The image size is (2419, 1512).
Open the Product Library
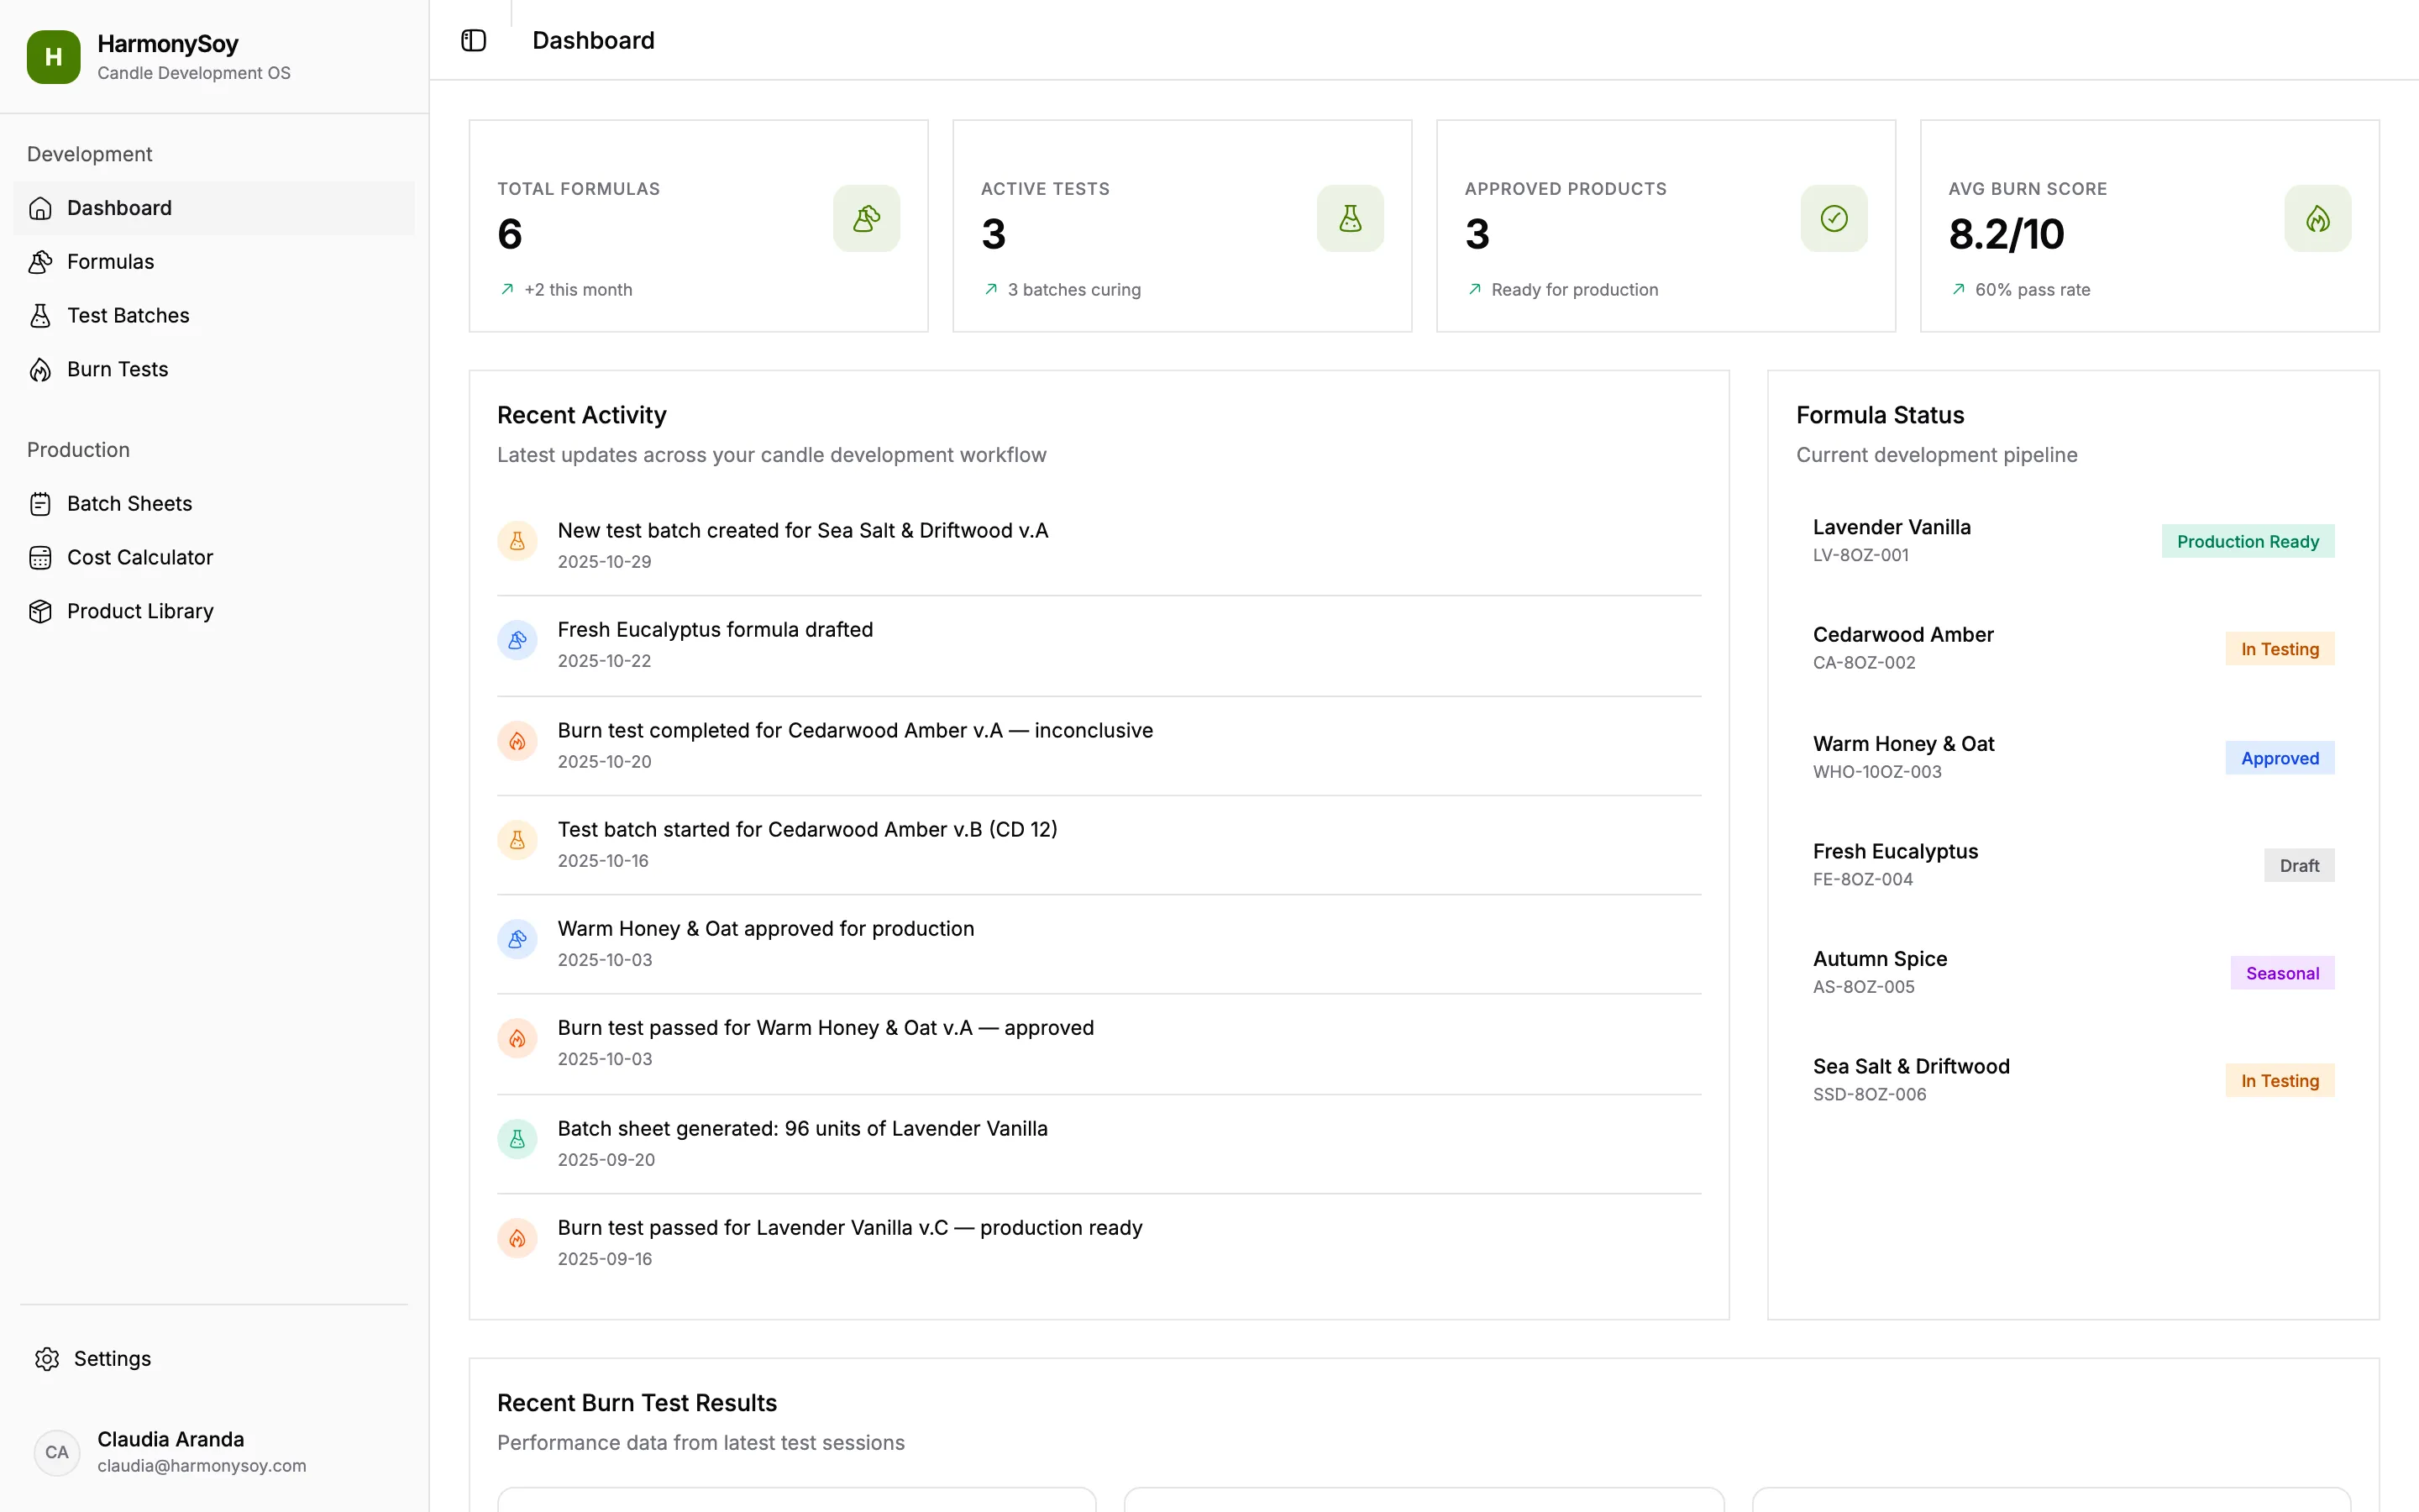pos(140,611)
